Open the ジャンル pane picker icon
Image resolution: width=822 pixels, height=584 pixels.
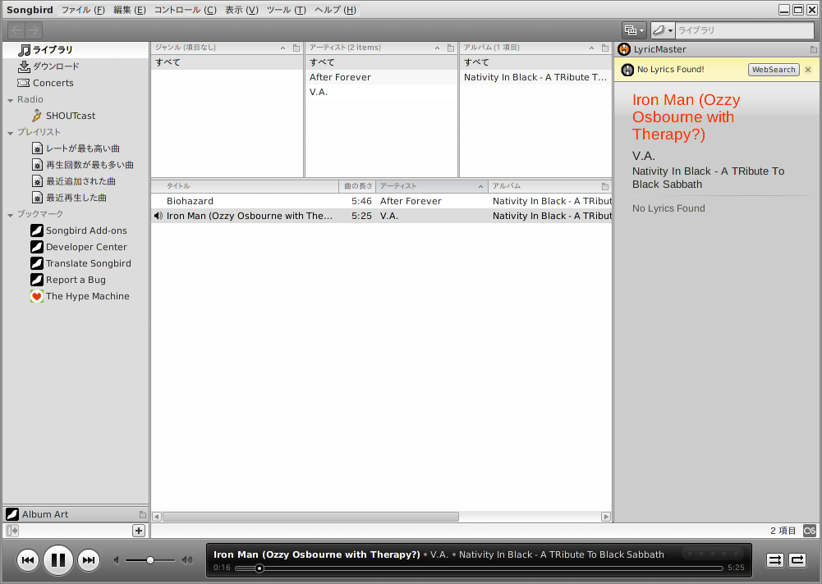tap(296, 48)
